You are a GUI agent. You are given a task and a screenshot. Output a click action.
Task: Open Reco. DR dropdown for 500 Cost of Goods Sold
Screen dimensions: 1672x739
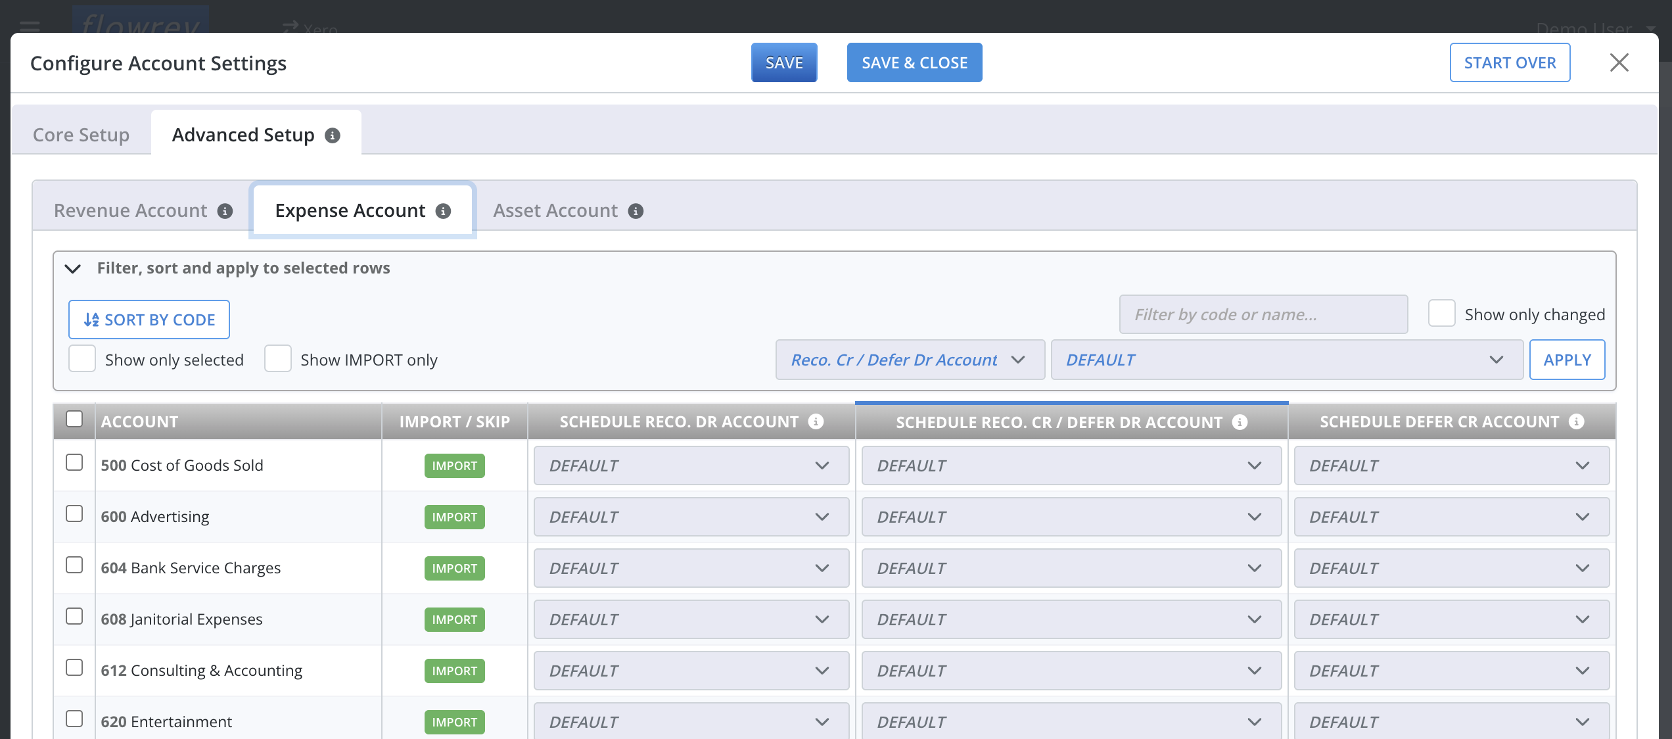(x=691, y=465)
